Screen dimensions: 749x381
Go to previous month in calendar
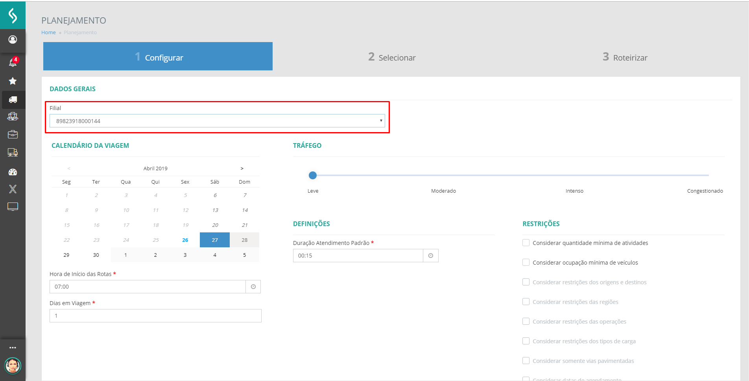click(69, 168)
